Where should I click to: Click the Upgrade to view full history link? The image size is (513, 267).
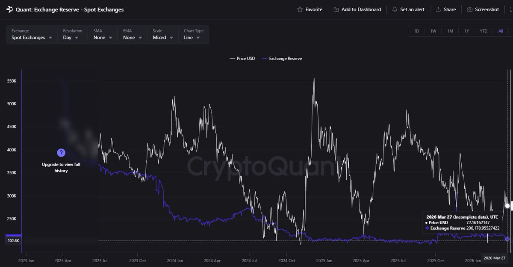(61, 167)
